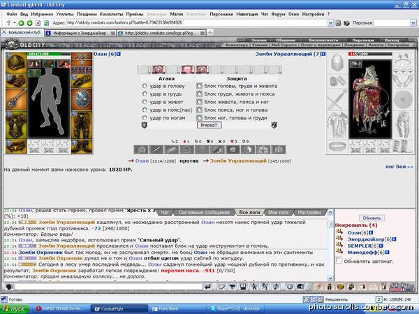Click the Обновить button
The height and width of the screenshot is (314, 419).
372,218
